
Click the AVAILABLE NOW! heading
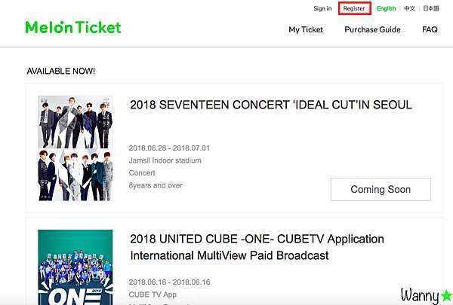coord(60,71)
